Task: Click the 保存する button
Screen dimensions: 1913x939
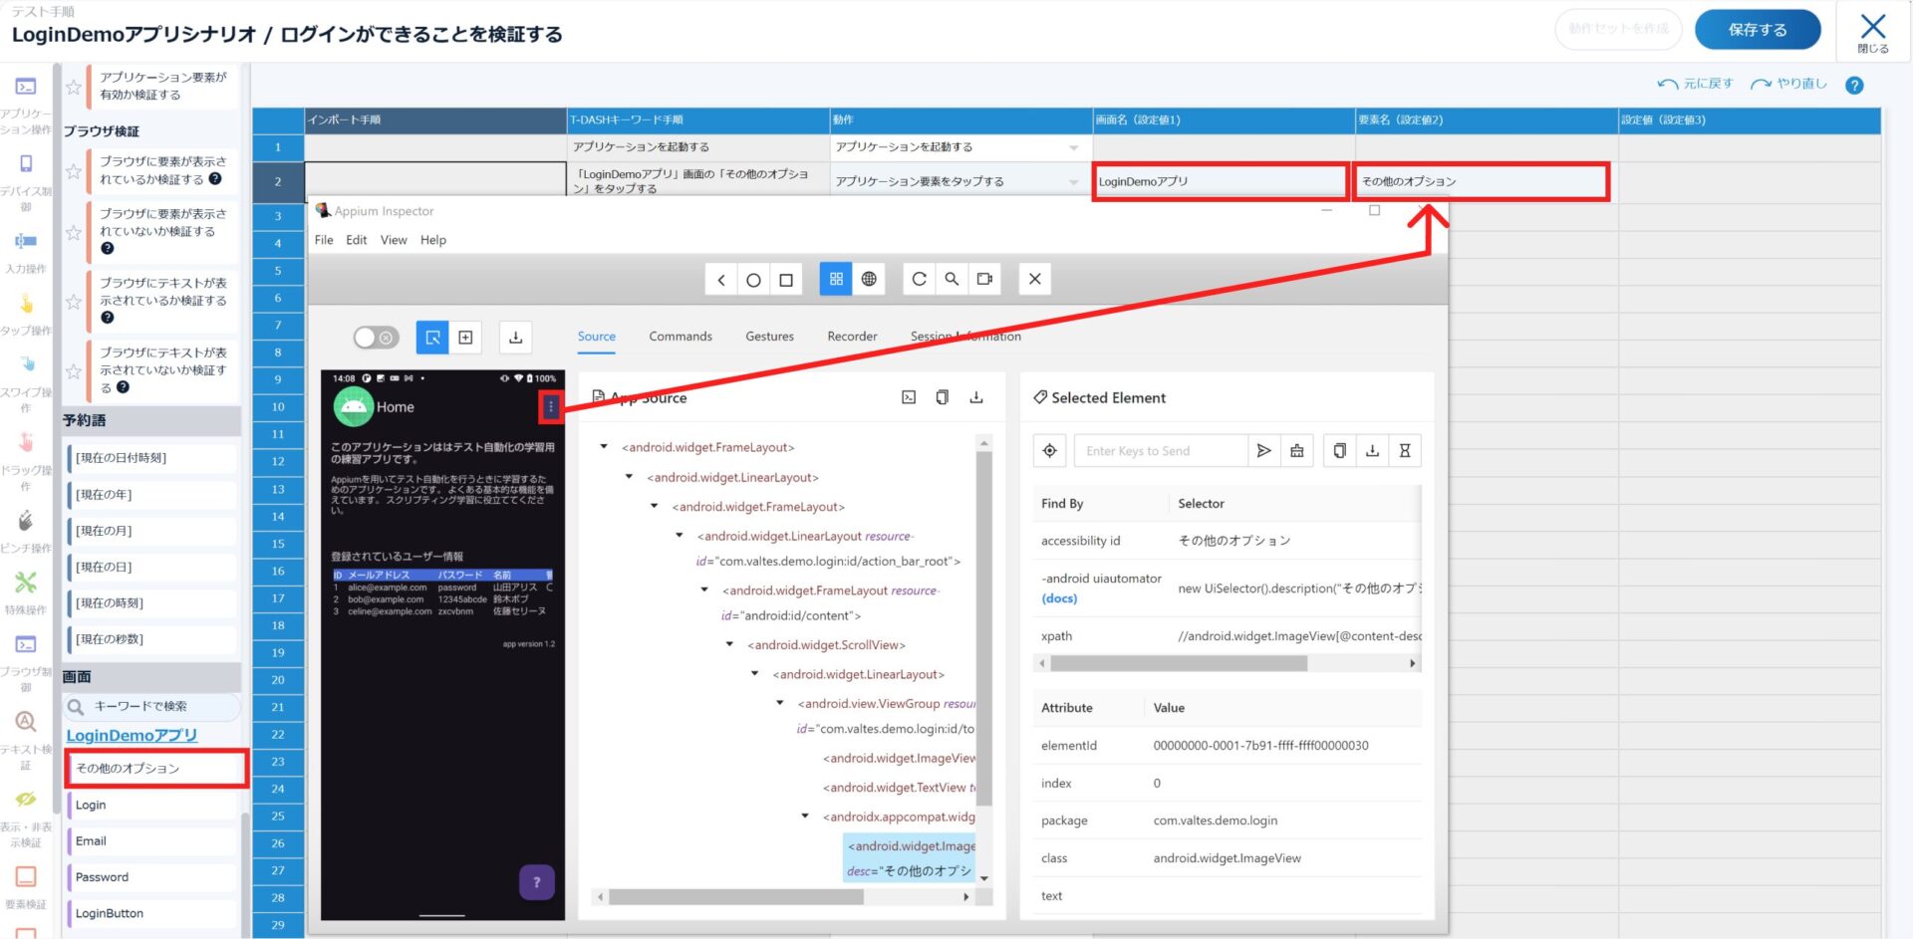Action: pos(1757,30)
